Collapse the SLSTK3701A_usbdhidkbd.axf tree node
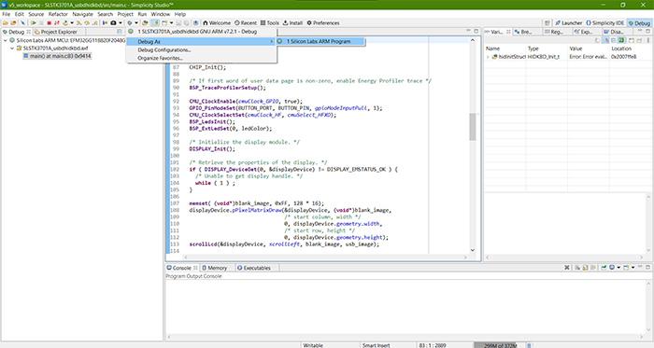This screenshot has height=348, width=654. [12, 49]
